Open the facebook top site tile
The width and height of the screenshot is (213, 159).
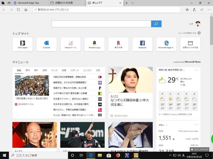[142, 44]
